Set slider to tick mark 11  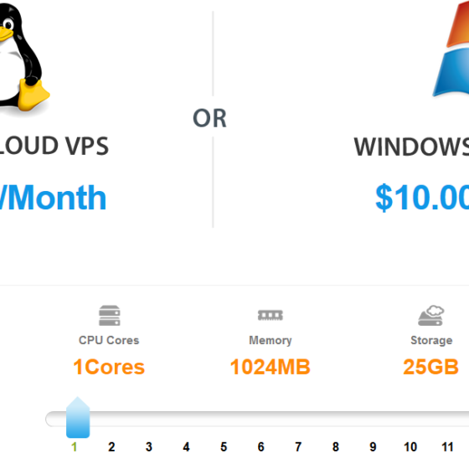coord(447,447)
